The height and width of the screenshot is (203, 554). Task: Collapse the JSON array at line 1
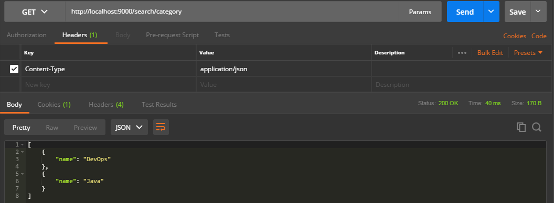(x=22, y=145)
